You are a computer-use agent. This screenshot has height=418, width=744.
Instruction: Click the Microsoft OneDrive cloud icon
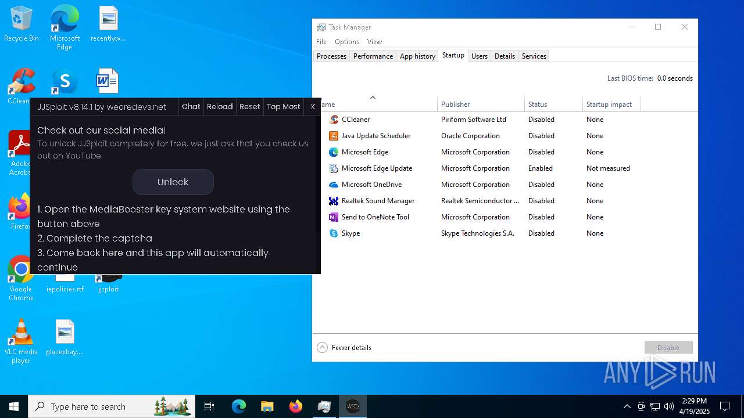[x=334, y=185]
